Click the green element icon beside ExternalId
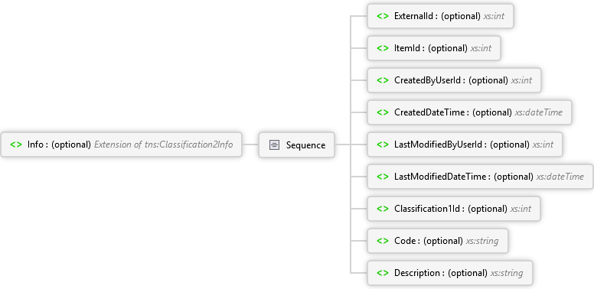Image resolution: width=594 pixels, height=289 pixels. pyautogui.click(x=383, y=16)
